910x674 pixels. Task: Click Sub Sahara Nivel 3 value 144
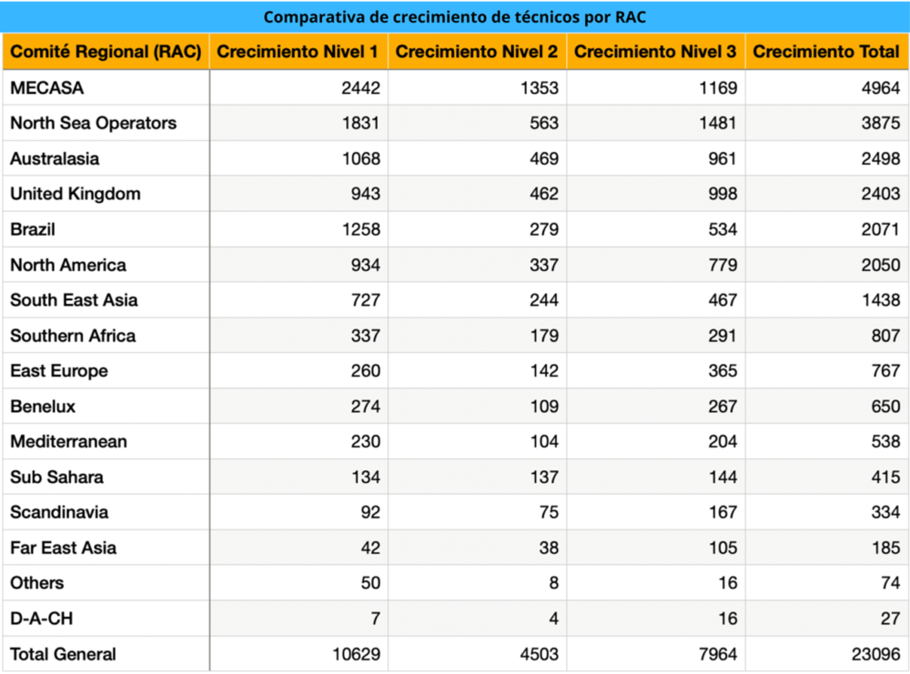723,477
